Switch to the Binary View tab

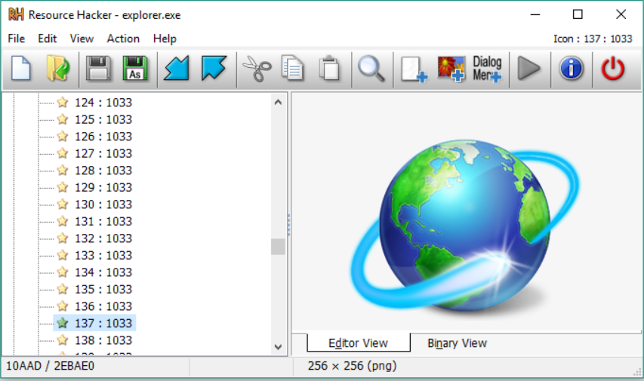pyautogui.click(x=457, y=343)
